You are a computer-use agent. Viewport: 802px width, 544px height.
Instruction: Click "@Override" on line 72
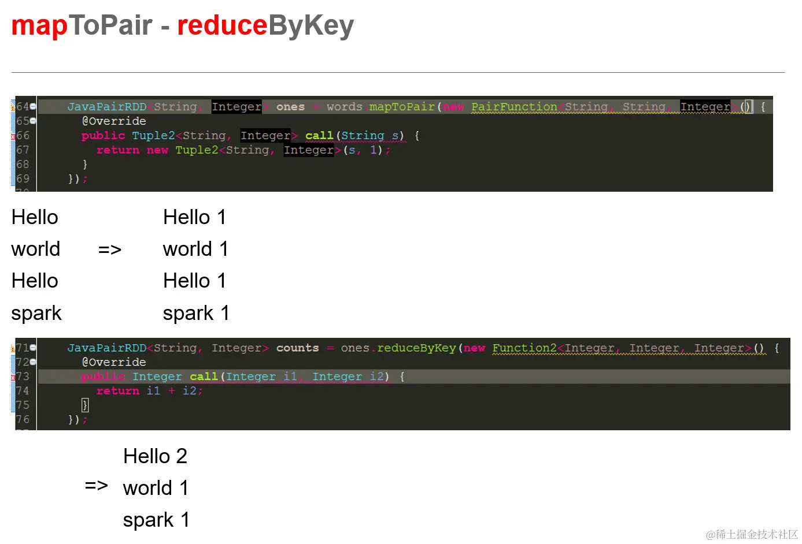pos(114,362)
